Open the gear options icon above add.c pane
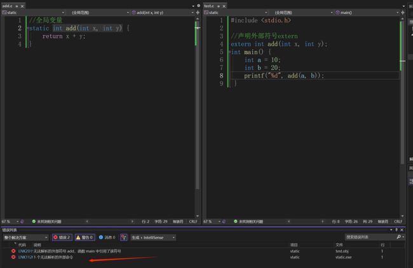The image size is (413, 268). (x=198, y=6)
